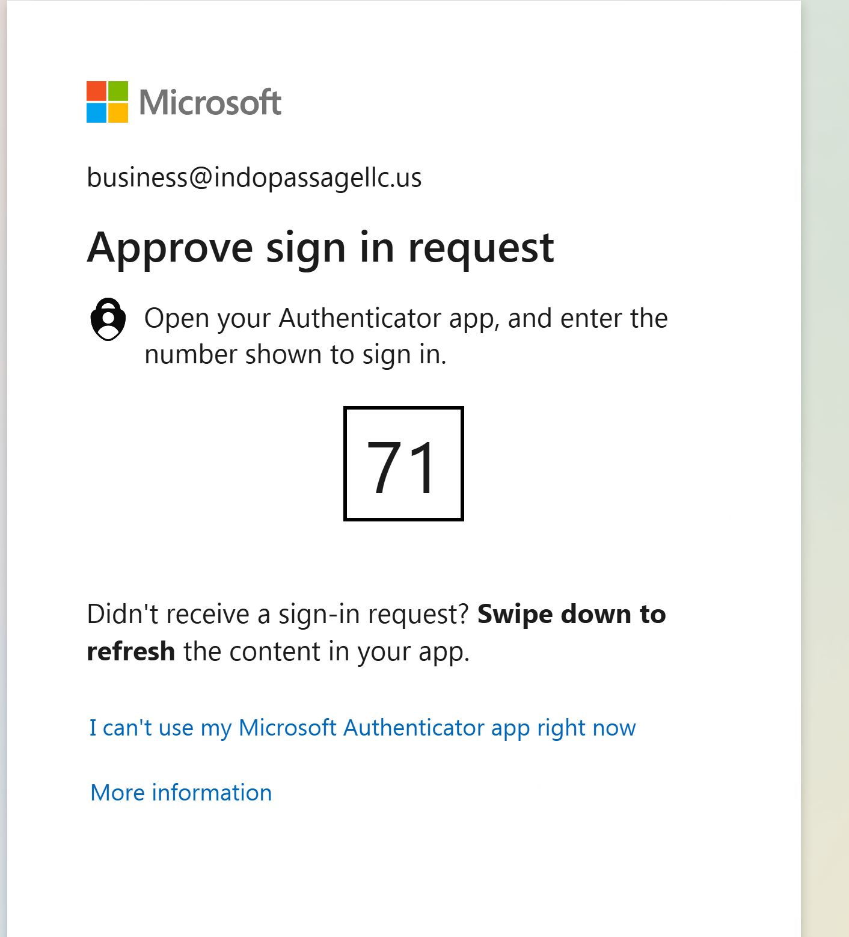Click the Microsoft four-color logo
Screen dimensions: 849x937
coord(107,102)
